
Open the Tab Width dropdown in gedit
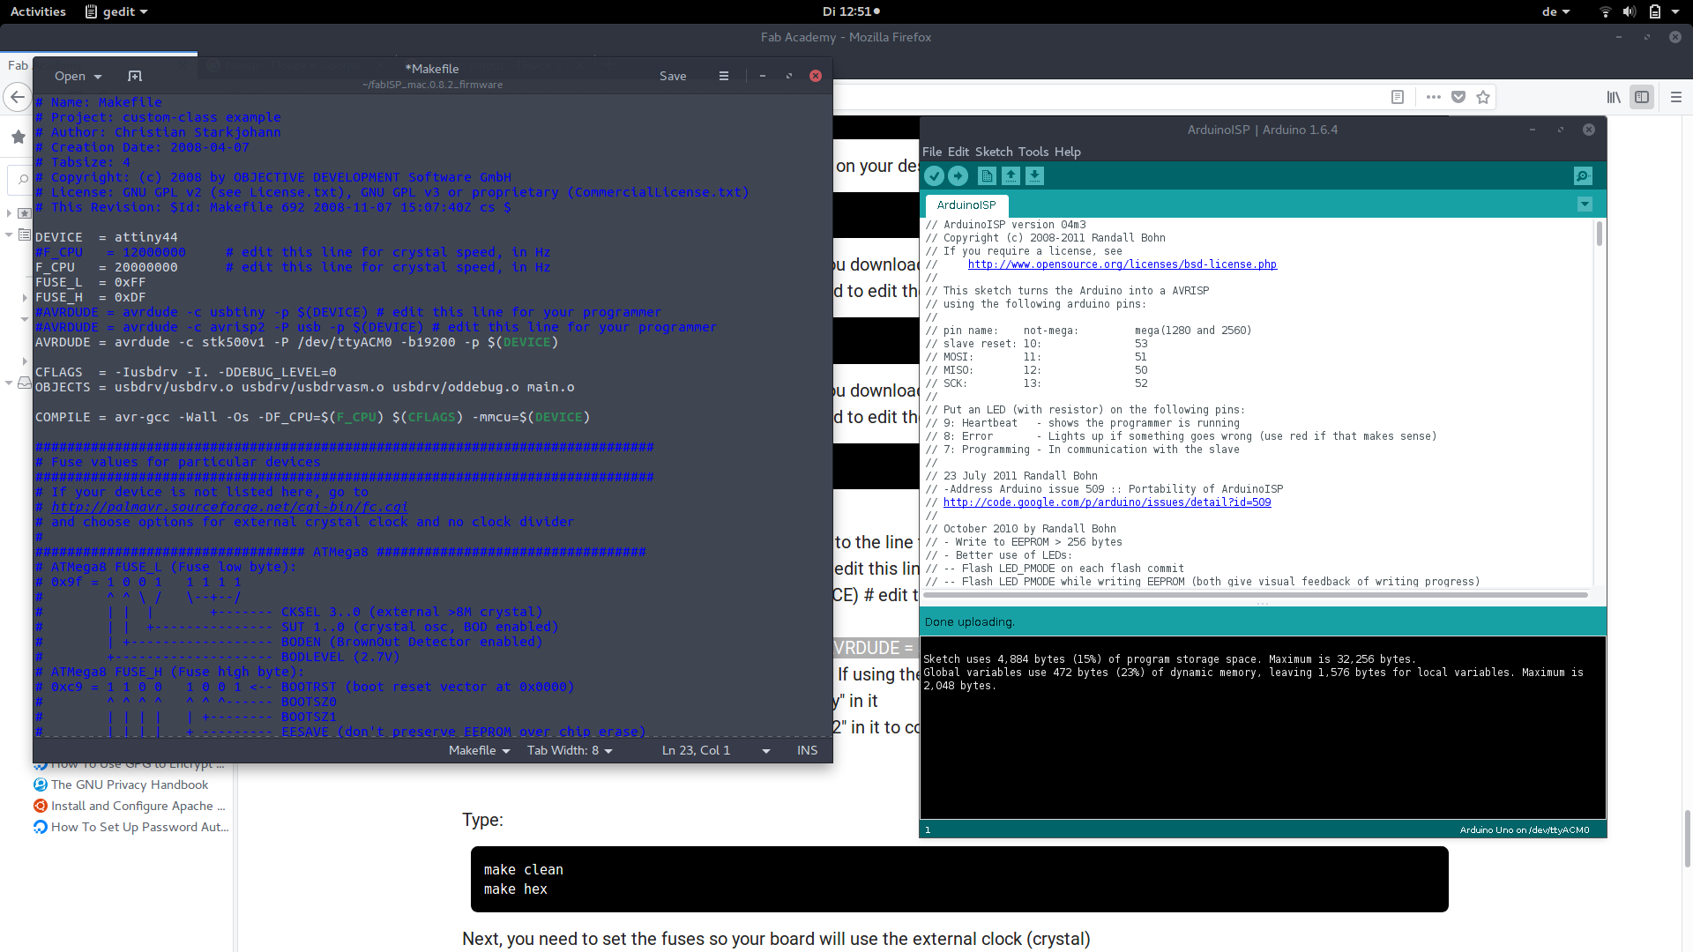pos(570,750)
